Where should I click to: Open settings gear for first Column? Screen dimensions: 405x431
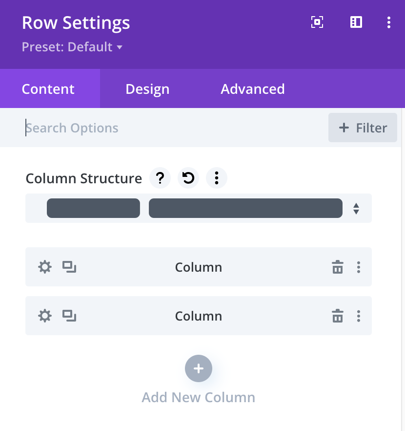click(45, 267)
